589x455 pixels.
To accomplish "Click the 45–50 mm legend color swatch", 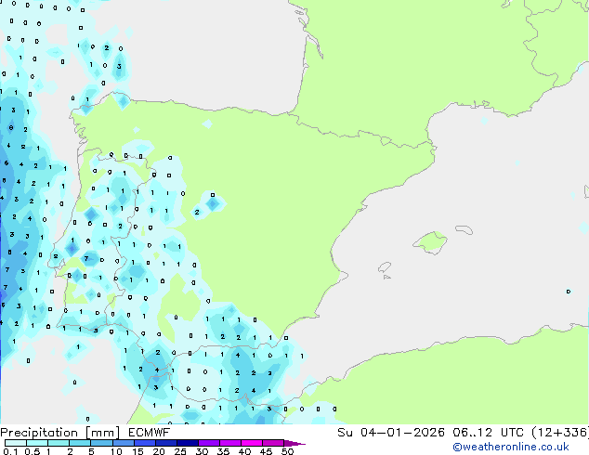I will [x=273, y=443].
